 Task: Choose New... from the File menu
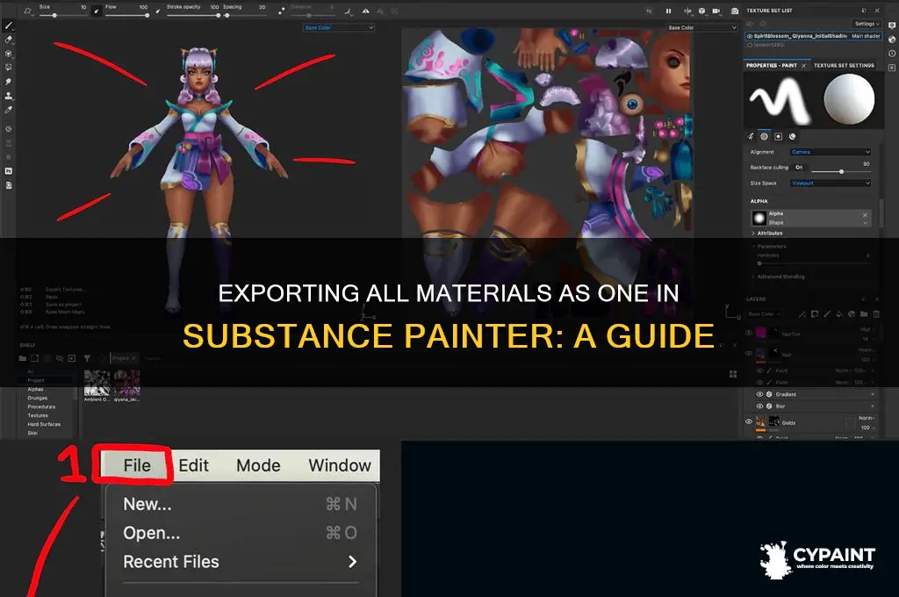240,504
